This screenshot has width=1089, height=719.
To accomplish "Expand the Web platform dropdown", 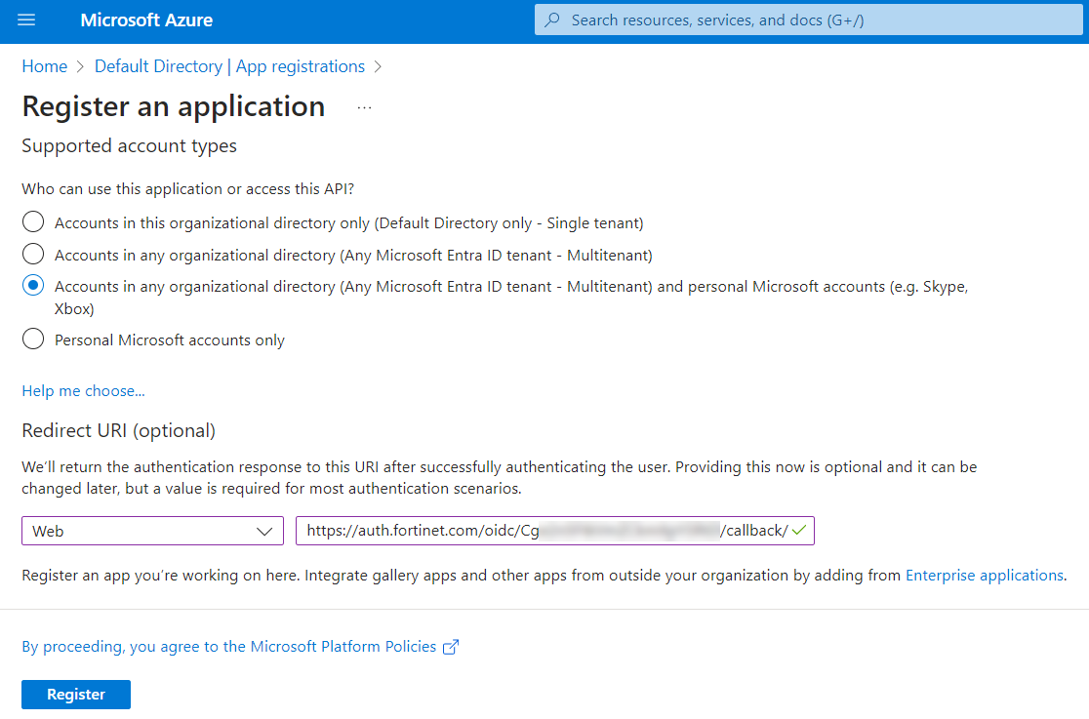I will coord(152,531).
